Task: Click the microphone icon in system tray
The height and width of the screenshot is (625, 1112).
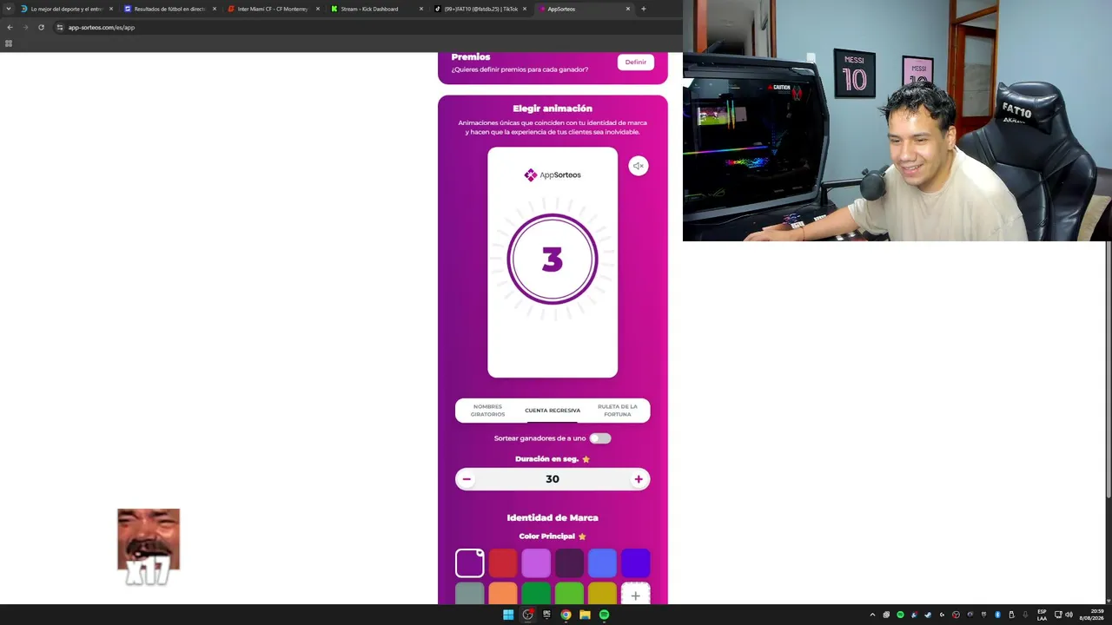Action: [x=1025, y=615]
